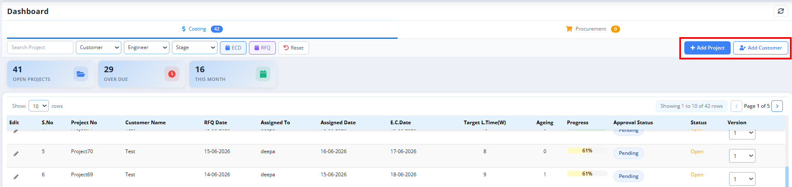Click the vertical scrollbar thumb in the table
The height and width of the screenshot is (187, 792).
787,177
